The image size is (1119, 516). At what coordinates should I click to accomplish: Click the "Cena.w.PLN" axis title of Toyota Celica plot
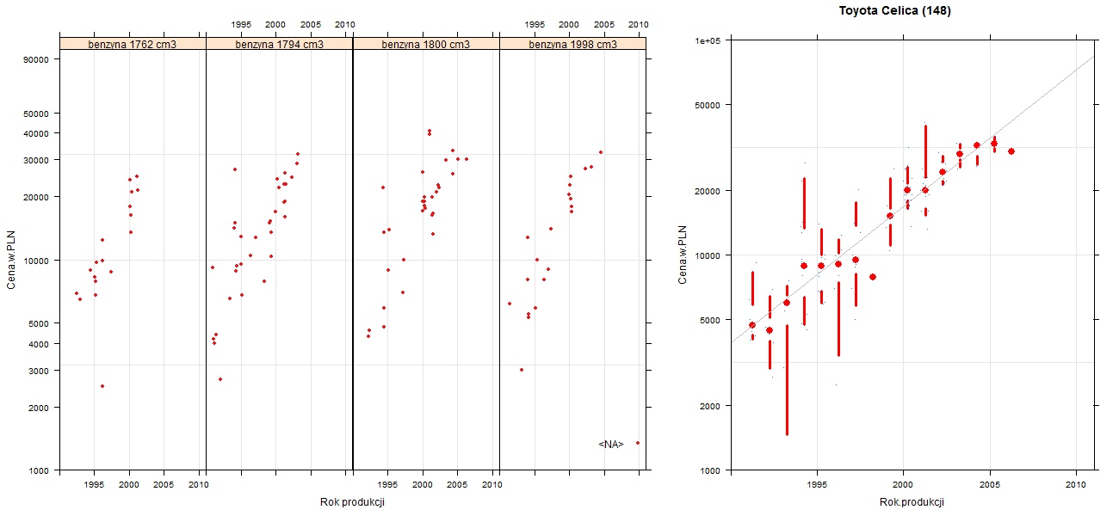coord(683,255)
